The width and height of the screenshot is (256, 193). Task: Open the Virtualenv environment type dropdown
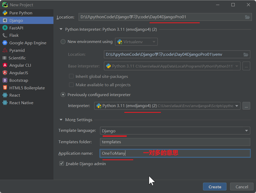coord(136,42)
